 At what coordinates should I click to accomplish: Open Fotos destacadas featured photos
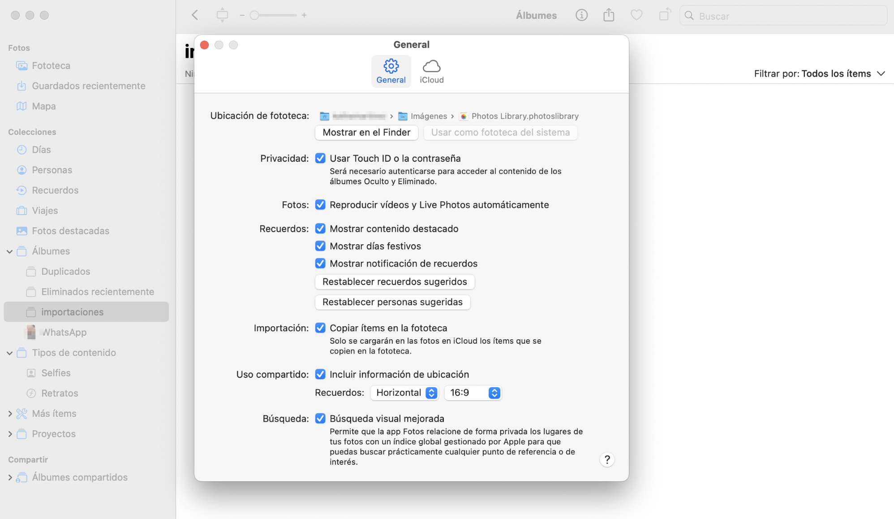70,230
